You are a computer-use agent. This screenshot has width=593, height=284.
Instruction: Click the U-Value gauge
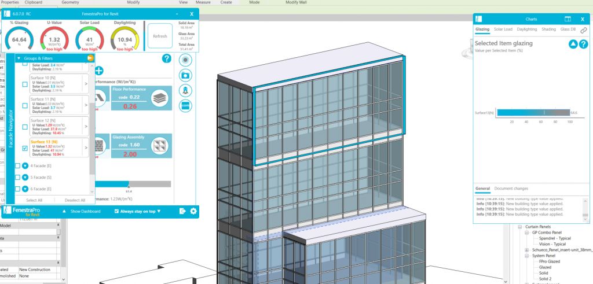click(54, 40)
